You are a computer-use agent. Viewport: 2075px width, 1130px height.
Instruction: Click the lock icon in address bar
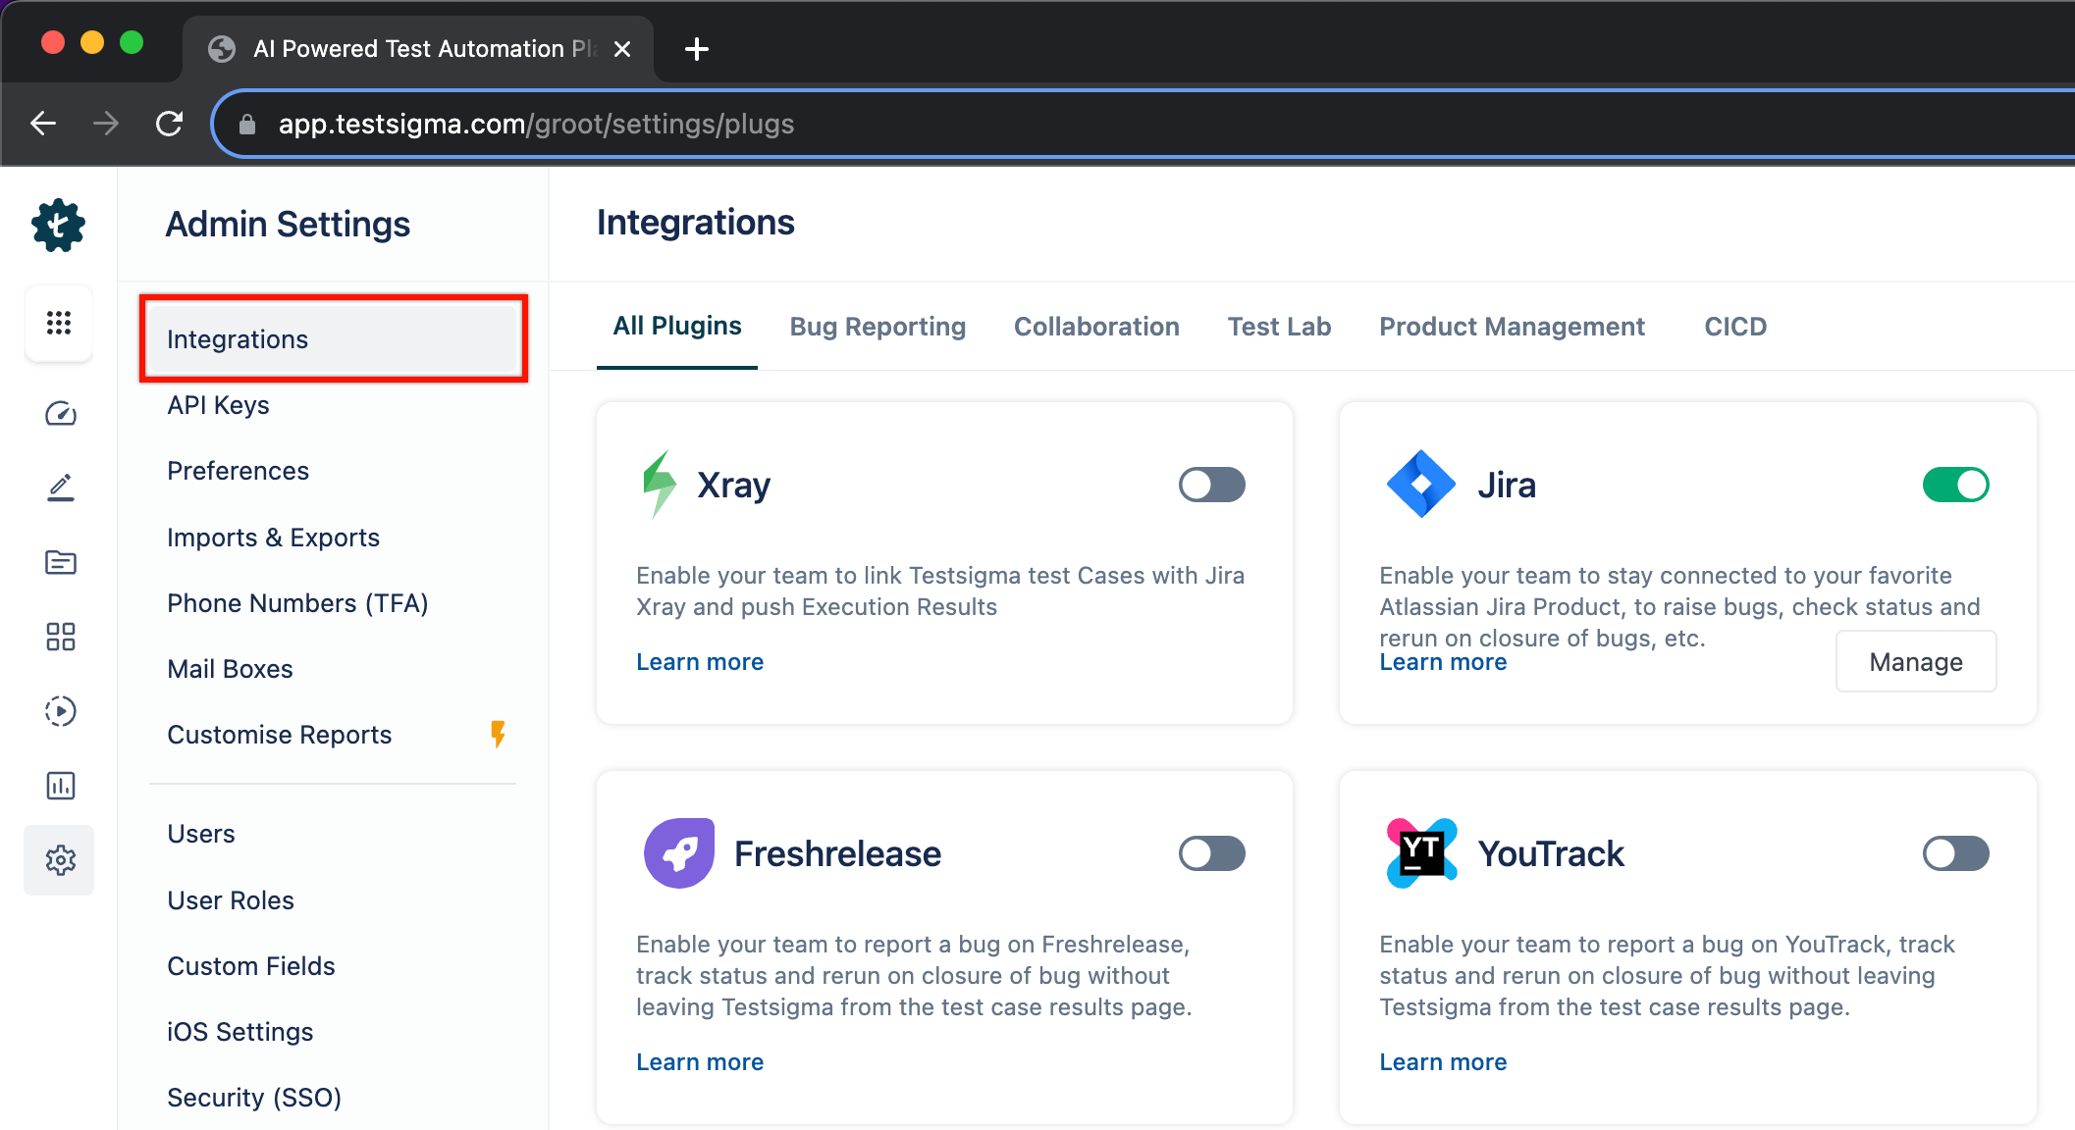pos(247,125)
